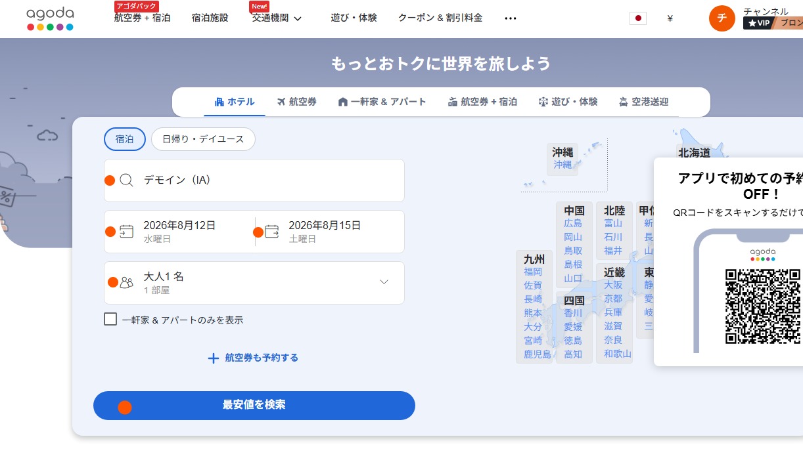Choose 徳島 under 四国 region

(573, 341)
